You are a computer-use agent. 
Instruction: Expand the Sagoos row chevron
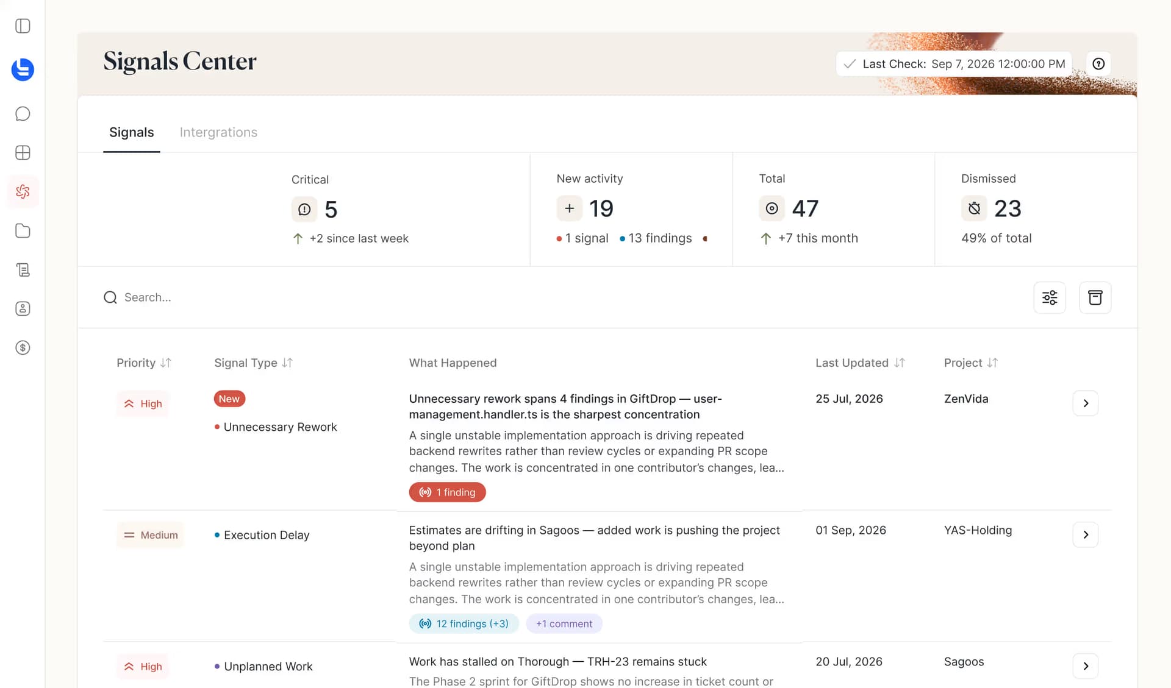coord(1086,667)
